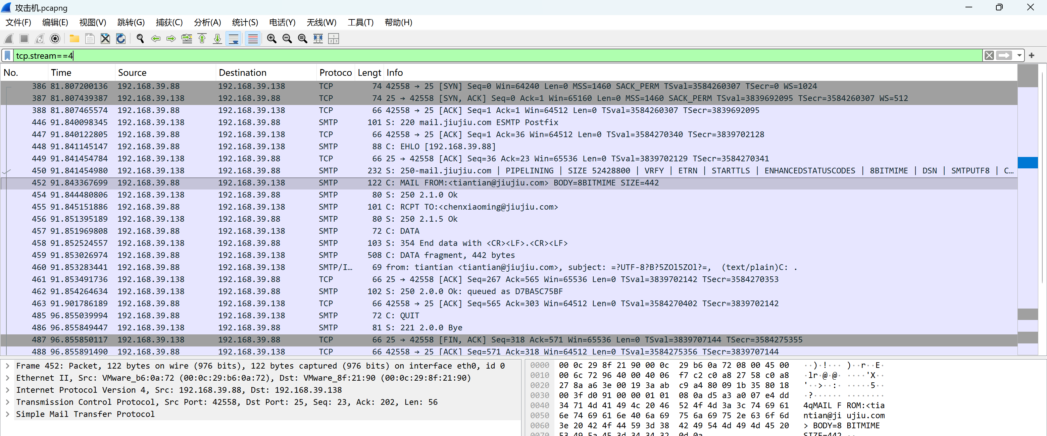Open the 电话(Y) menu
This screenshot has height=436, width=1047.
coord(283,22)
